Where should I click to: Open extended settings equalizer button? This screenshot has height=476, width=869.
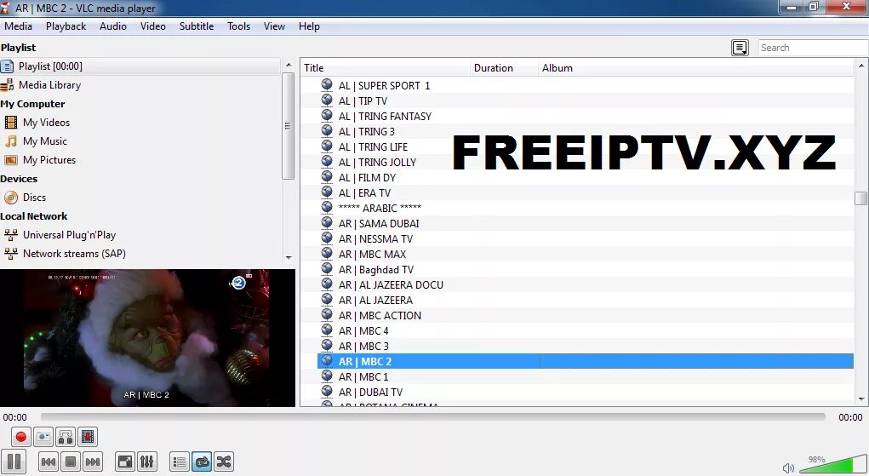[147, 462]
